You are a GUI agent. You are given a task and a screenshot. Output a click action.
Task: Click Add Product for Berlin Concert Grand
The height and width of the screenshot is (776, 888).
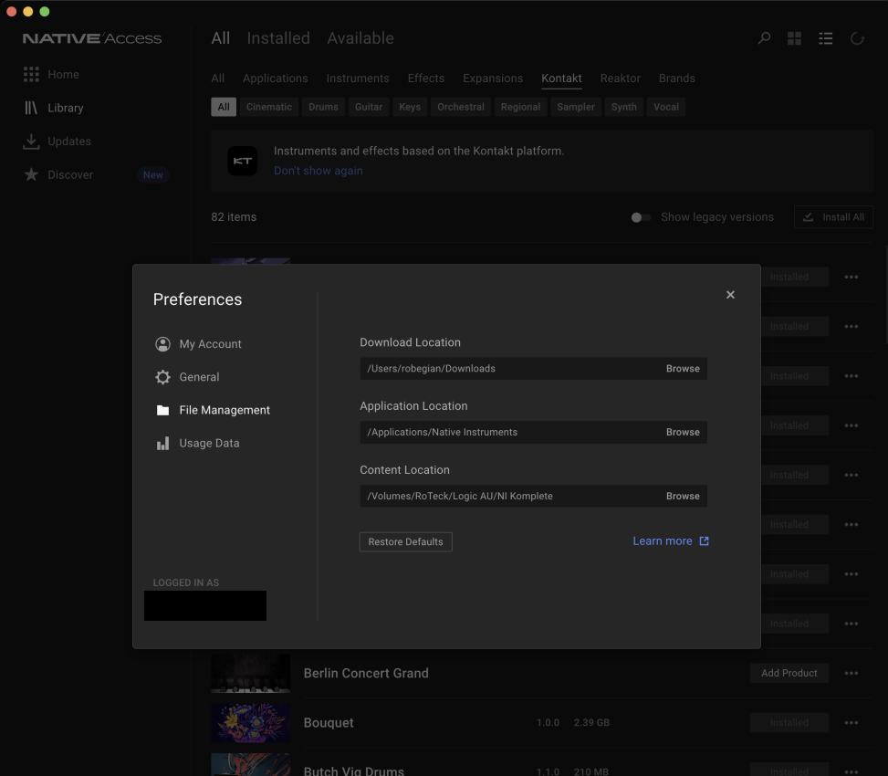(x=789, y=673)
